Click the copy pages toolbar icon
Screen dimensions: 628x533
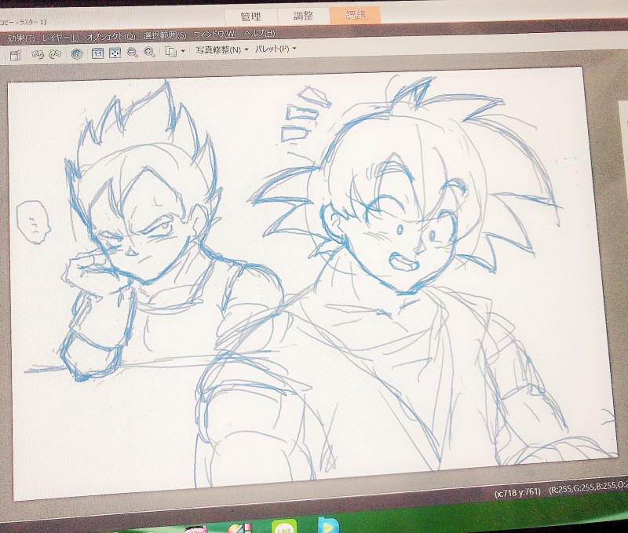click(x=171, y=52)
